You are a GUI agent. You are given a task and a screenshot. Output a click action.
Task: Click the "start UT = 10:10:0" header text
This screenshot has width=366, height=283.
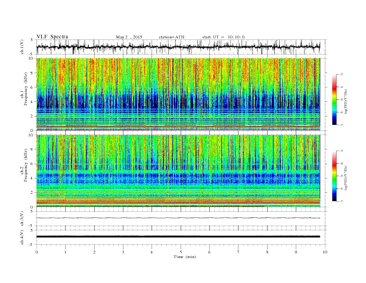tap(223, 37)
